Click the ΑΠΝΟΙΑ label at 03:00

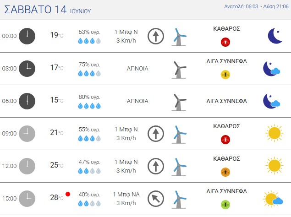pyautogui.click(x=137, y=69)
